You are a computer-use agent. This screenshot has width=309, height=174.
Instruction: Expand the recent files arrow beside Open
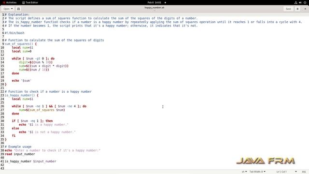click(12, 9)
